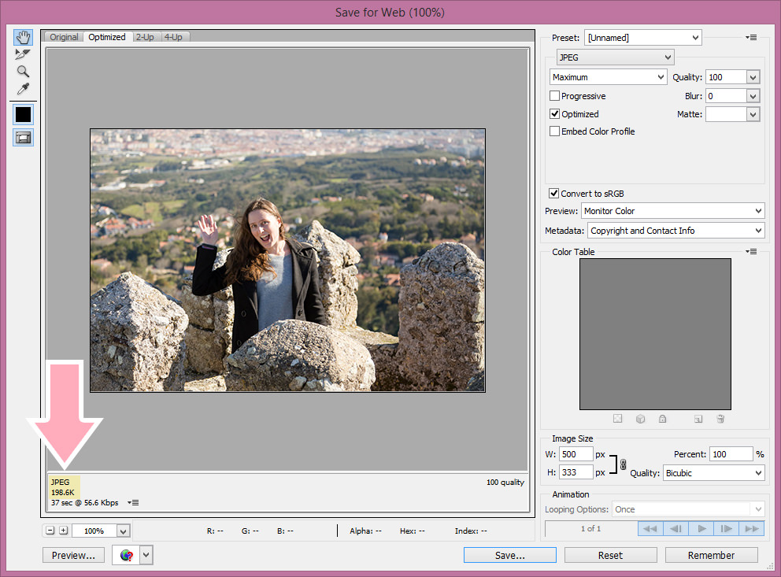Open the Color Table panel menu

pyautogui.click(x=751, y=252)
